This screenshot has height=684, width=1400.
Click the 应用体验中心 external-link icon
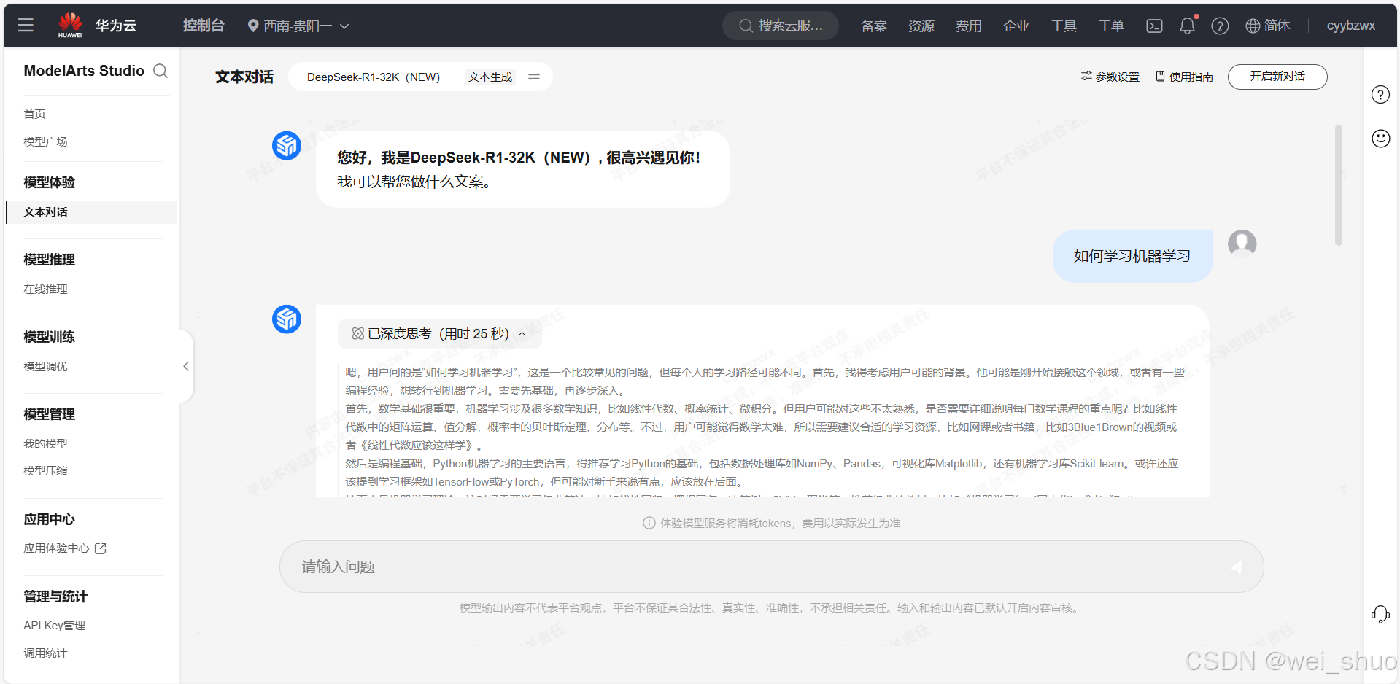(x=101, y=548)
